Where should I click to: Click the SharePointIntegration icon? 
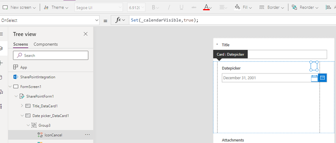pyautogui.click(x=15, y=77)
